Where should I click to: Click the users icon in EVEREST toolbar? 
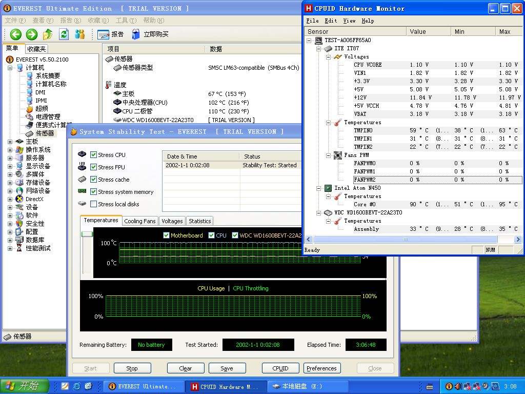(79, 34)
